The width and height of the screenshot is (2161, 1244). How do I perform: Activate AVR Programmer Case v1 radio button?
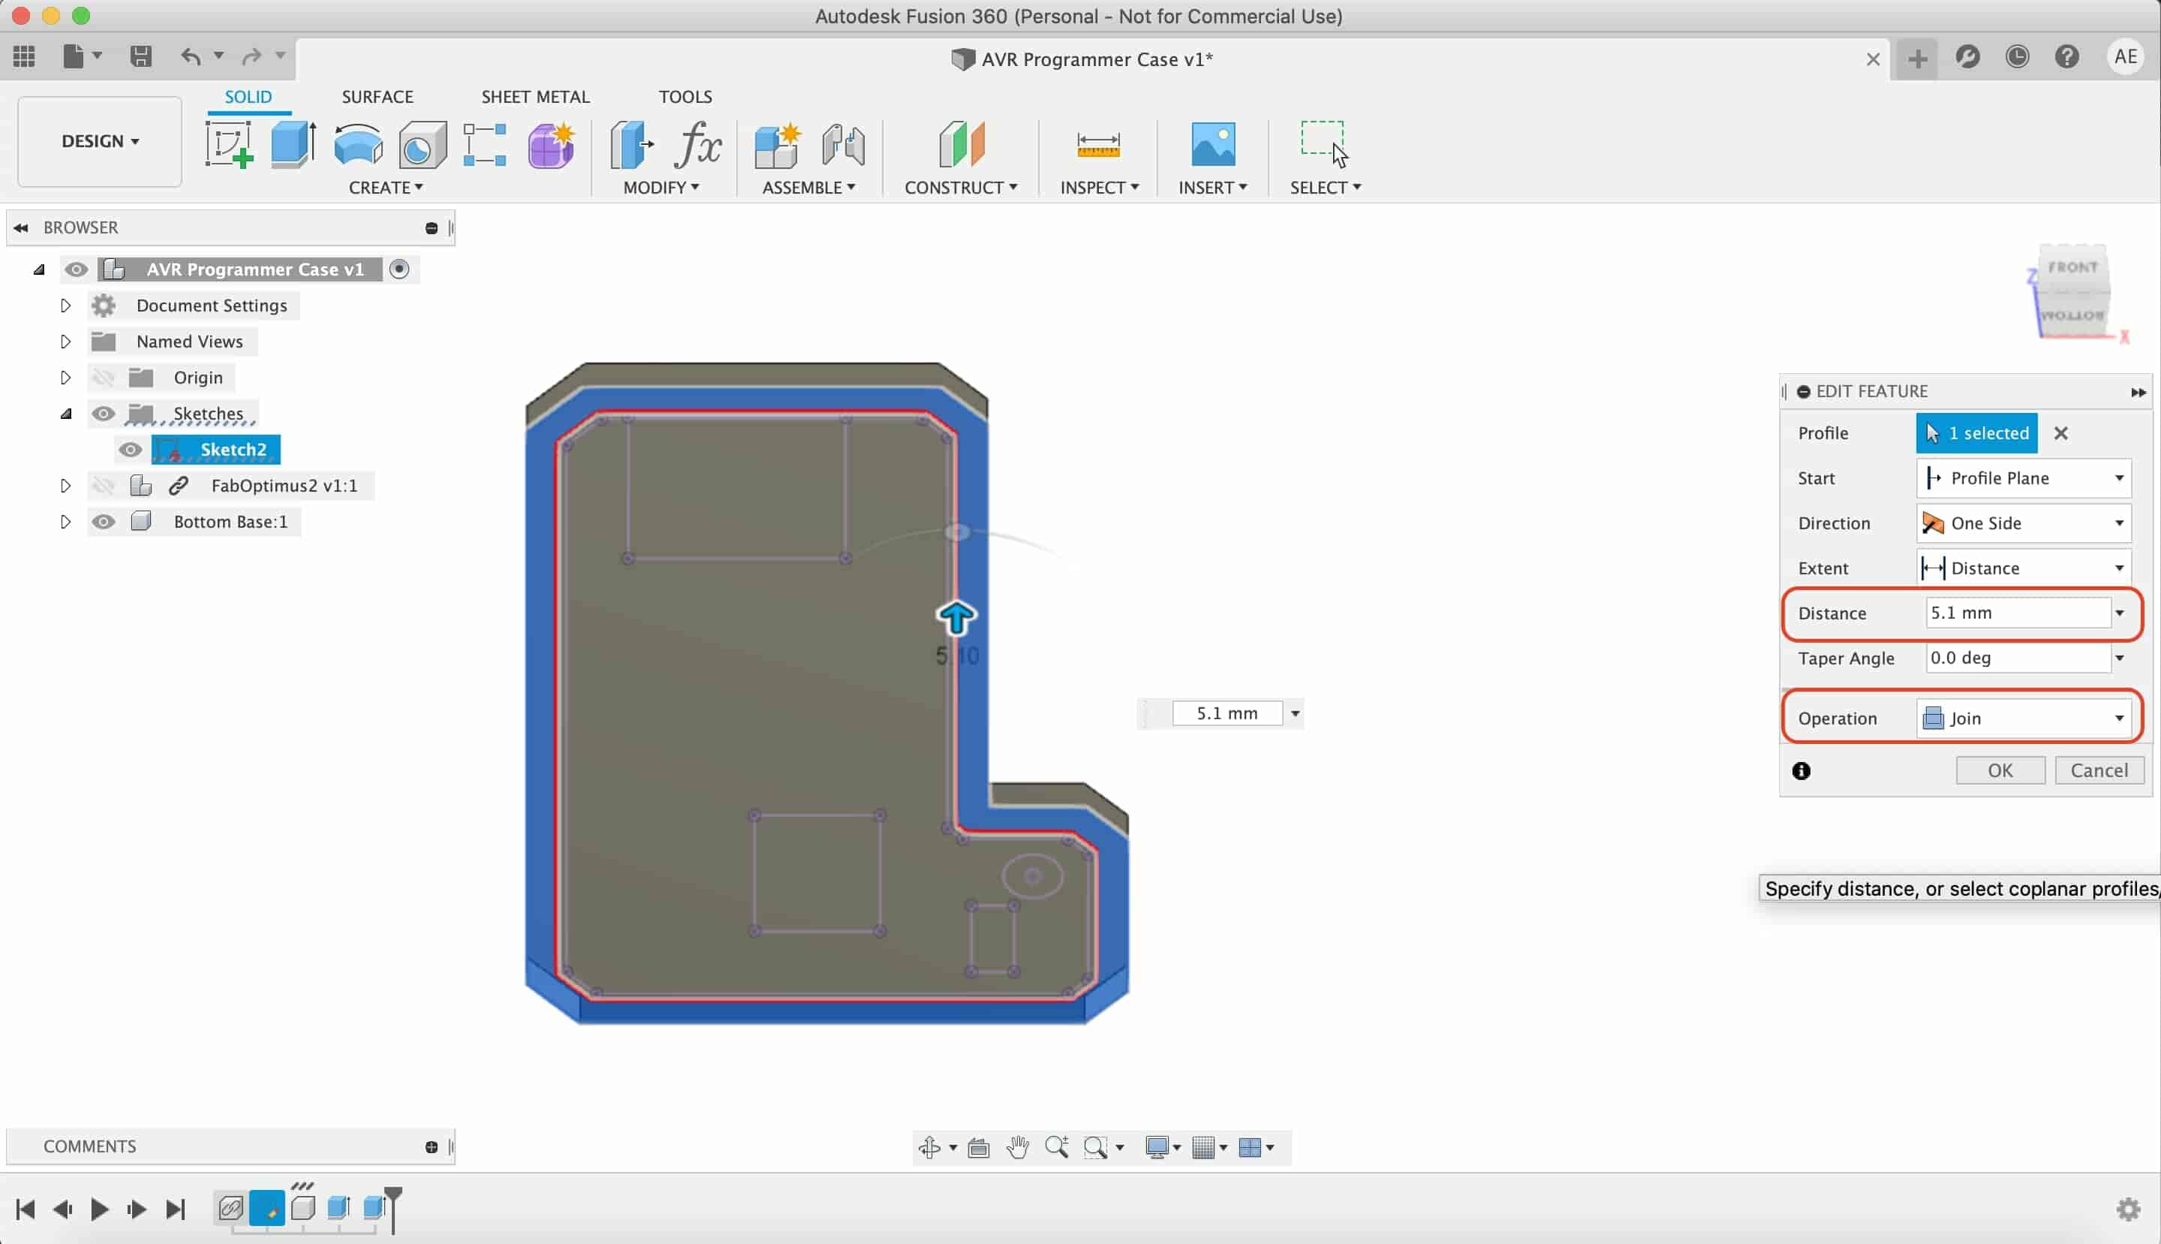(x=399, y=269)
